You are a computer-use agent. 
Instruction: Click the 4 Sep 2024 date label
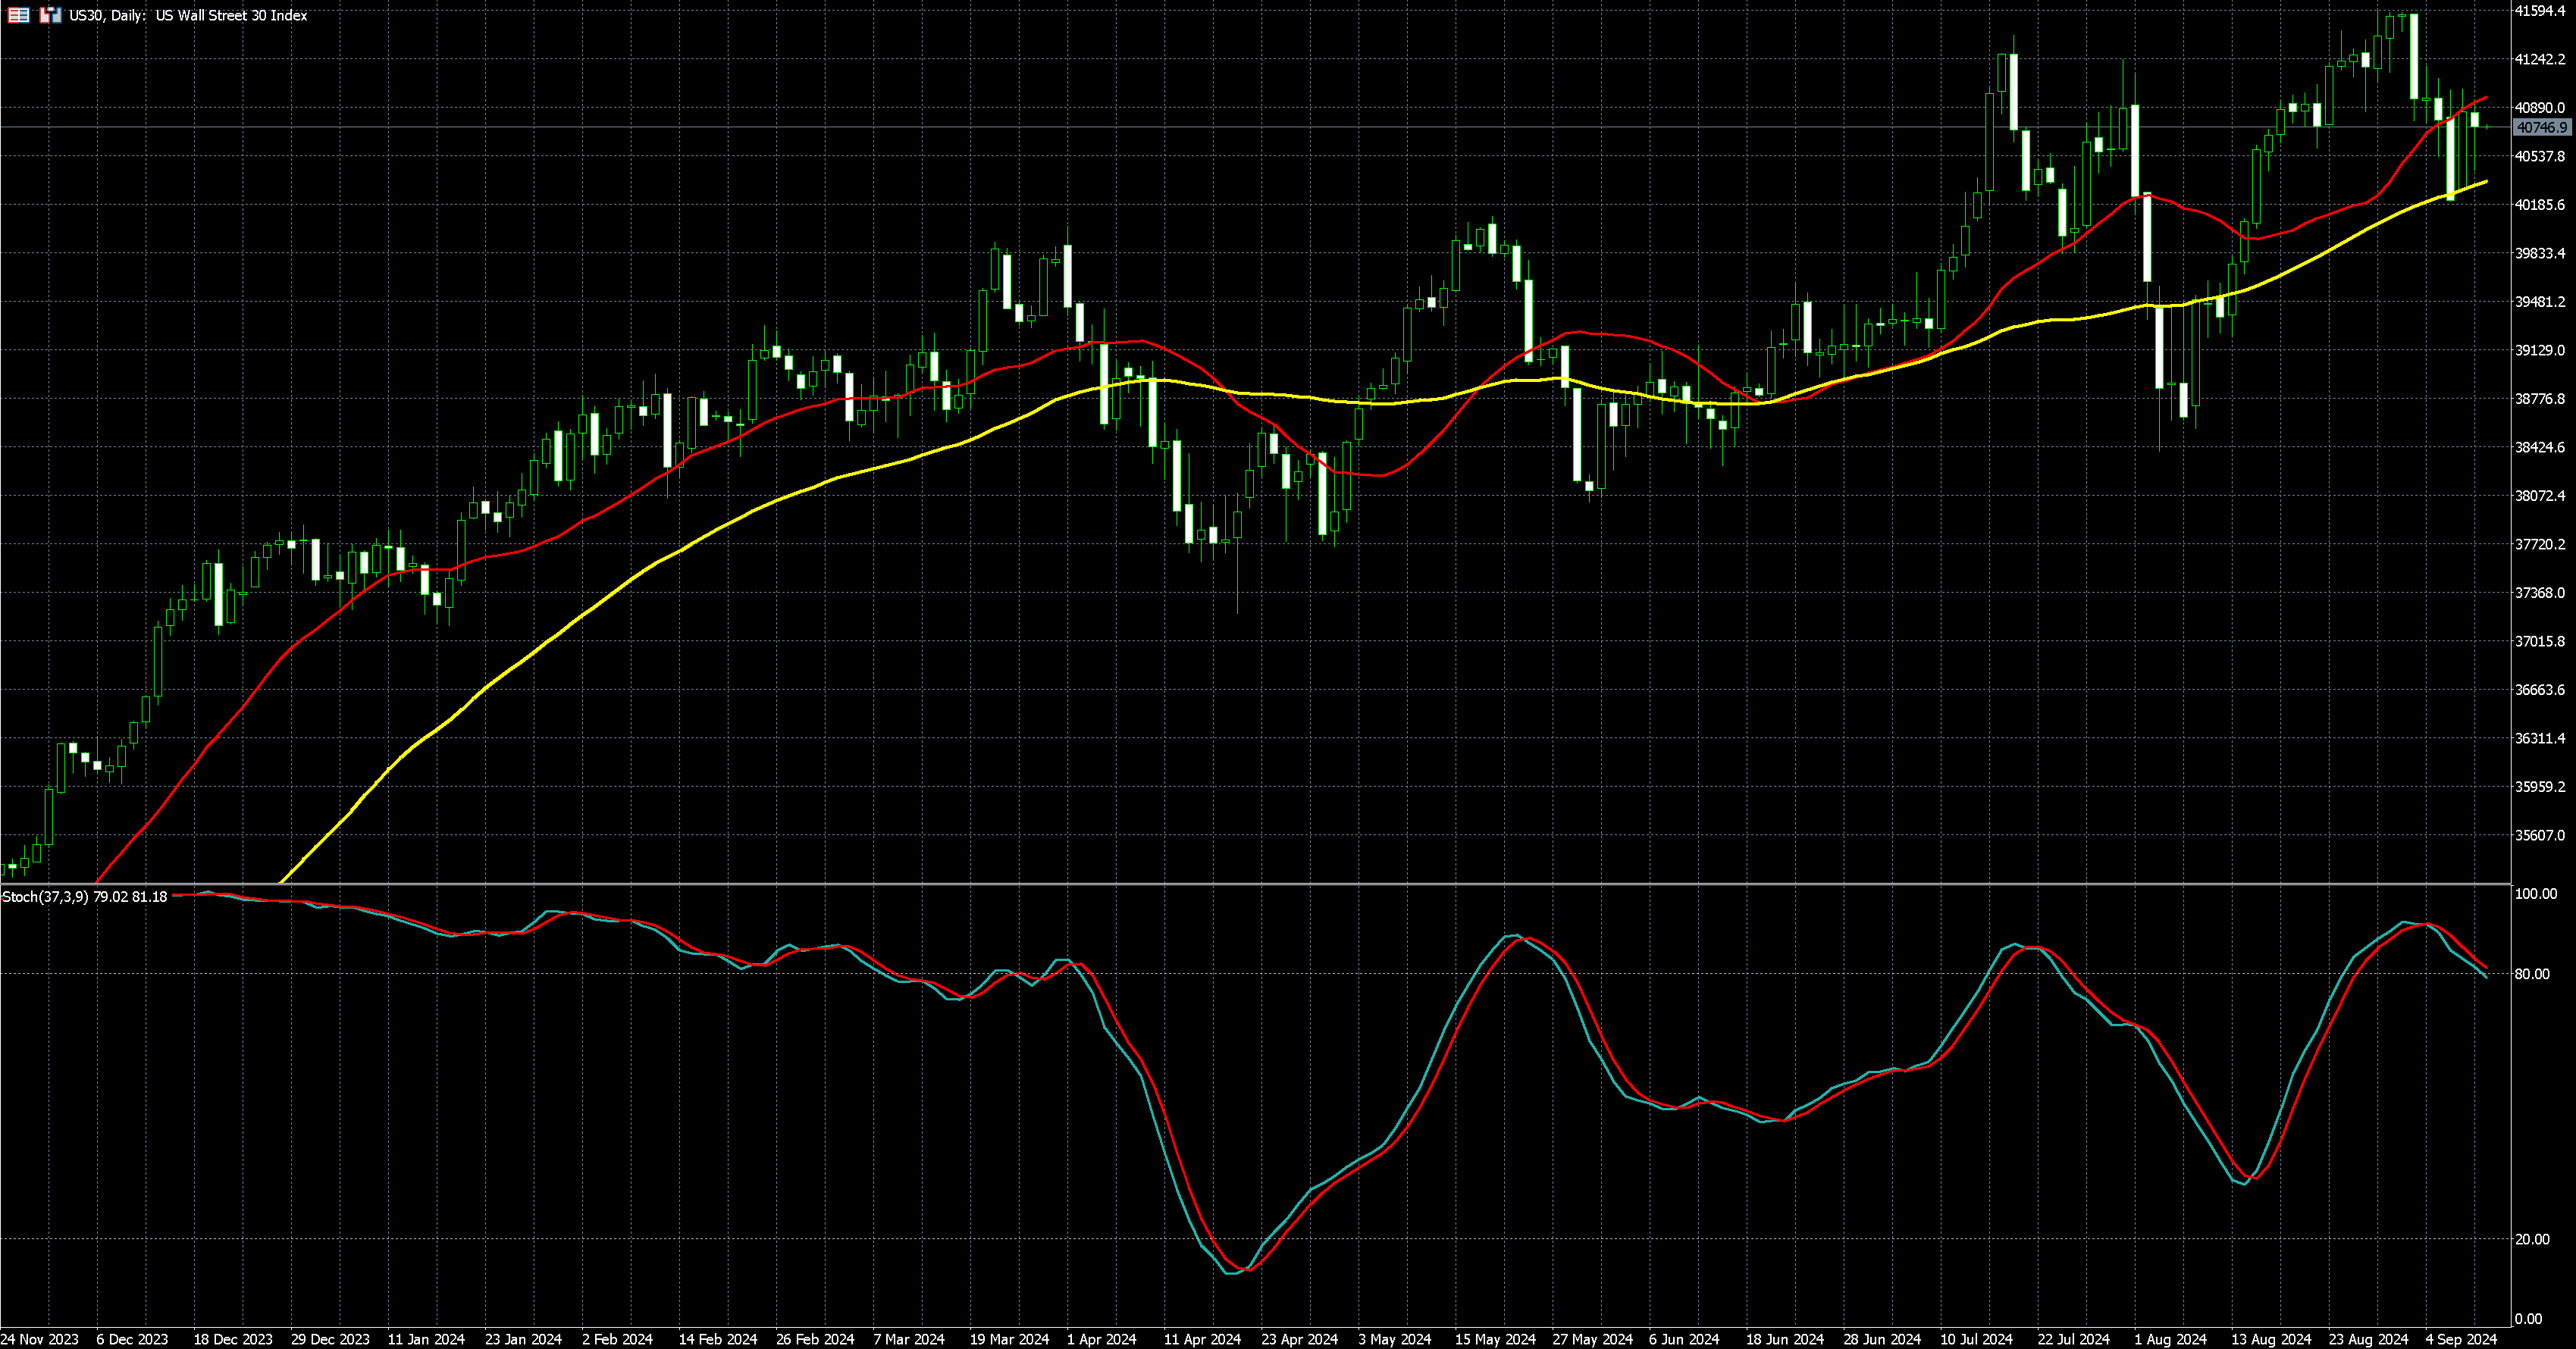[x=2461, y=1339]
